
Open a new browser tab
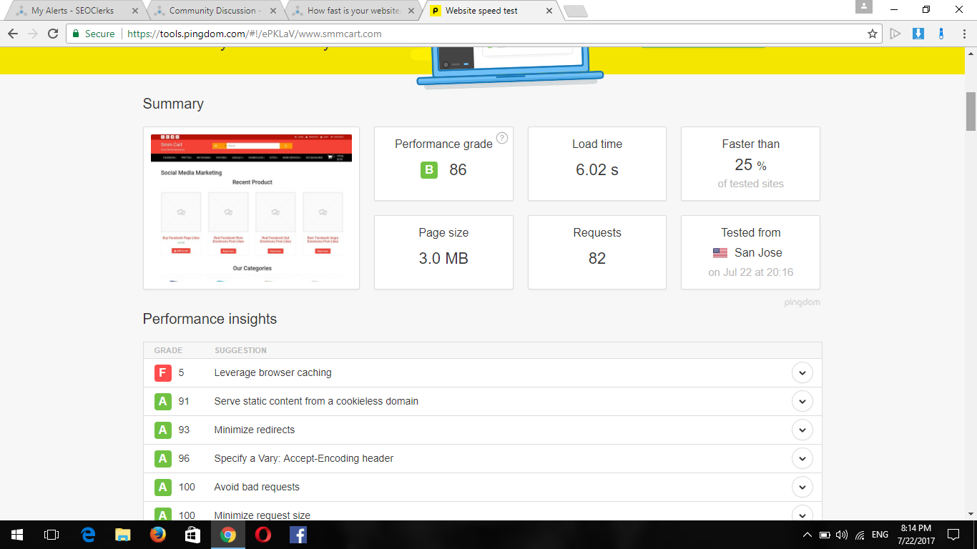coord(575,11)
